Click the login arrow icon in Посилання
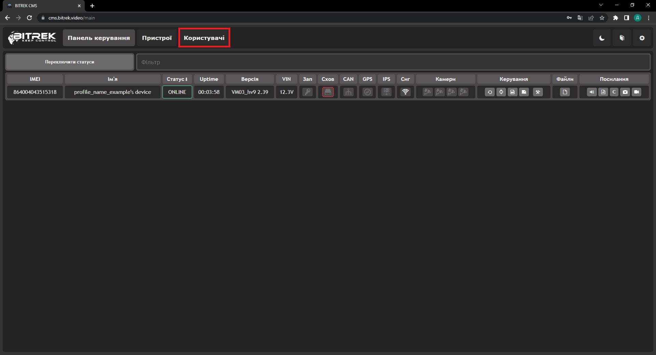This screenshot has height=355, width=656. (592, 92)
